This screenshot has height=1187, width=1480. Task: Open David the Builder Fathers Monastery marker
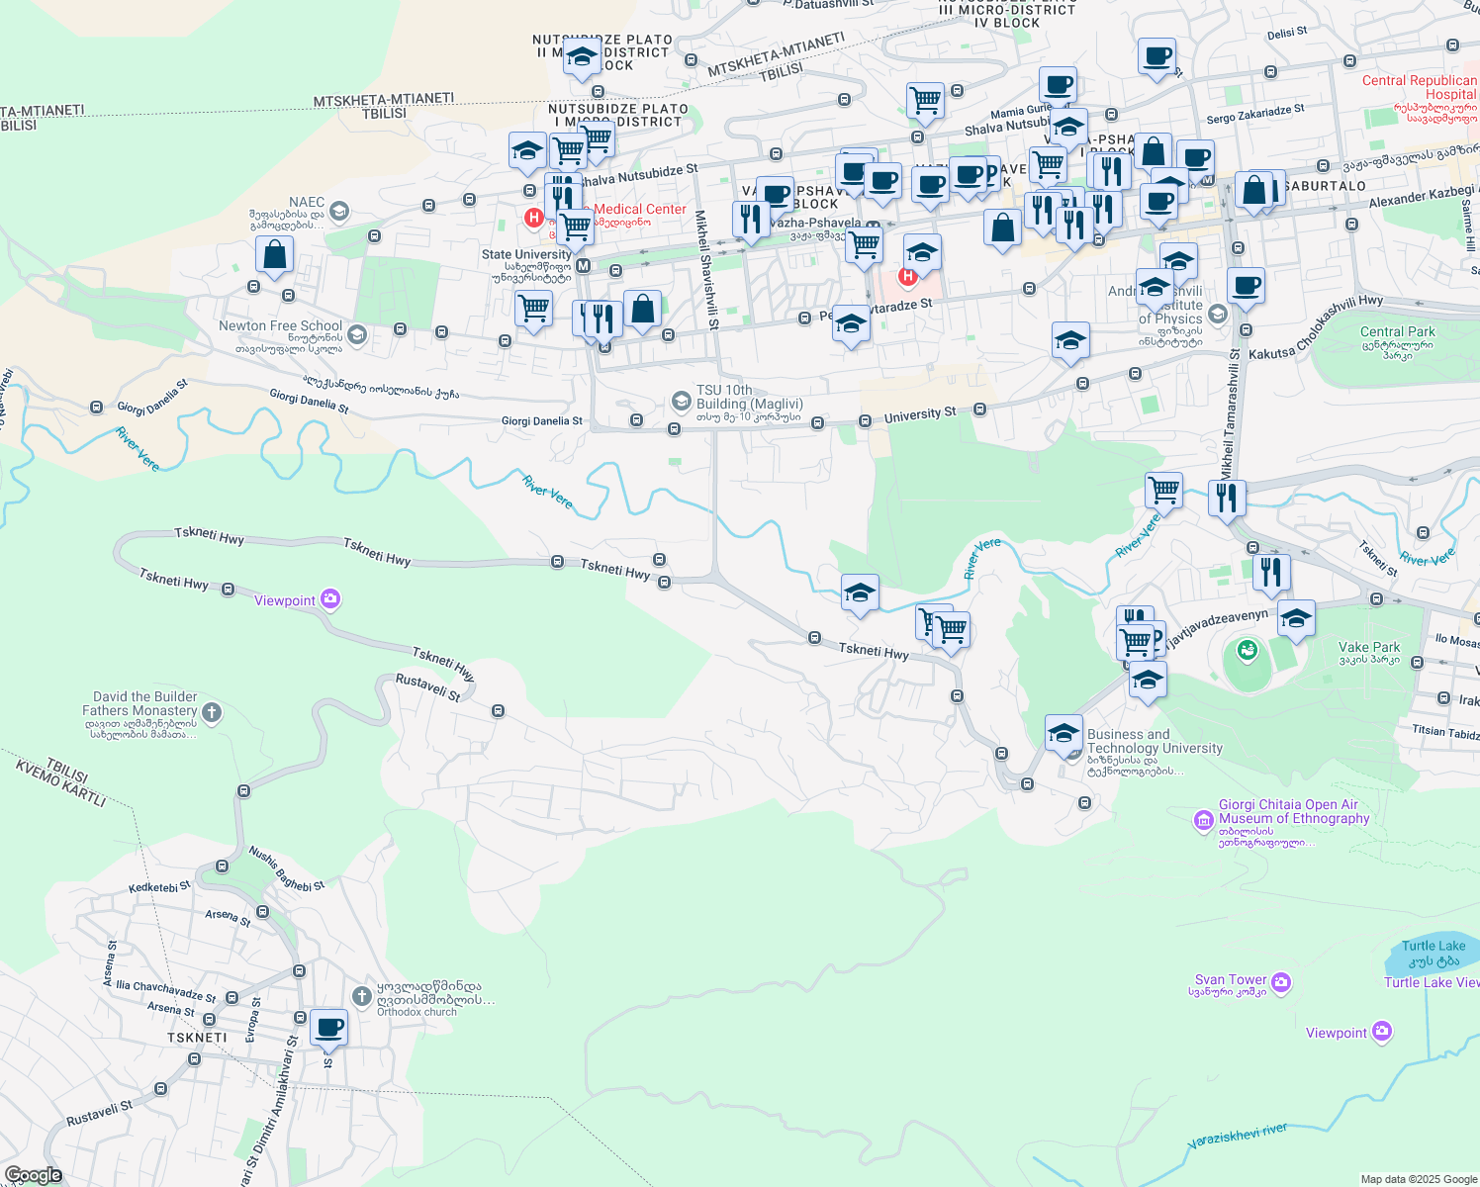(211, 712)
